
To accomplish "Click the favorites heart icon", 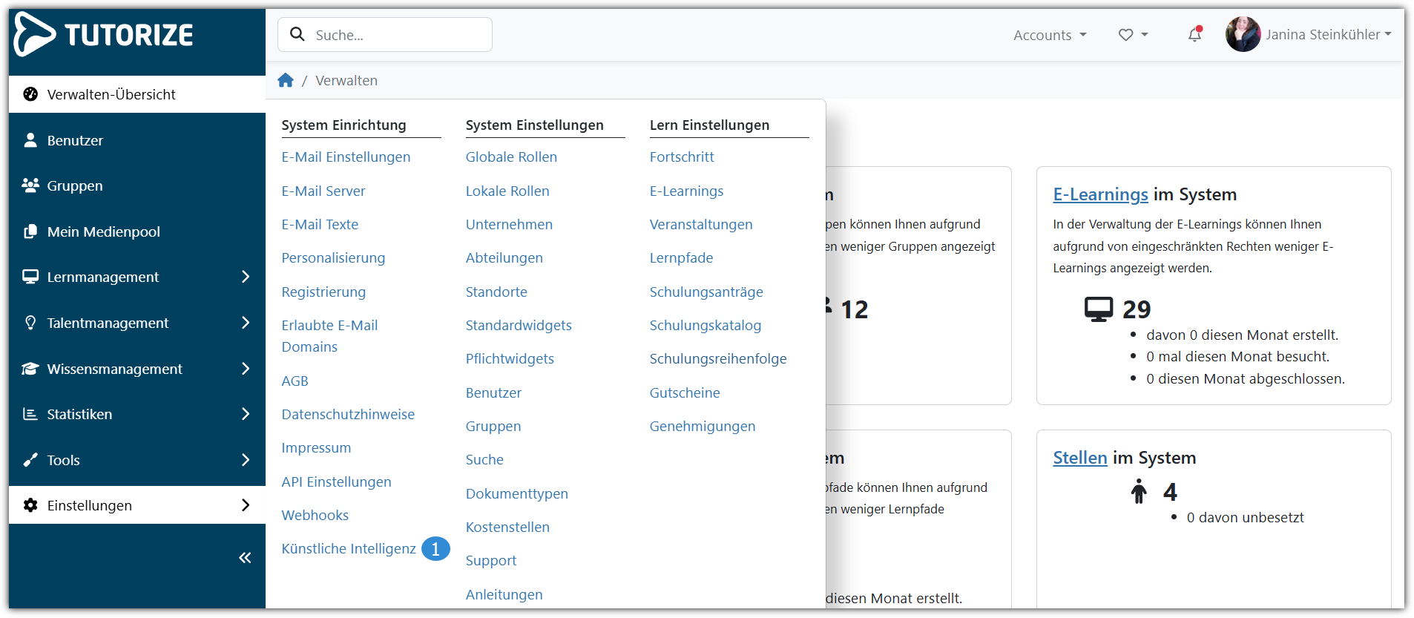I will point(1125,35).
